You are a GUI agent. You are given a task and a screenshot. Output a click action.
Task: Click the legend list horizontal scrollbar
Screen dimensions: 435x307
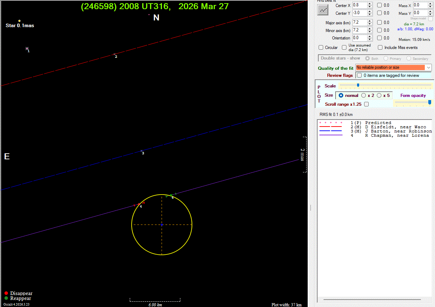coord(372,300)
